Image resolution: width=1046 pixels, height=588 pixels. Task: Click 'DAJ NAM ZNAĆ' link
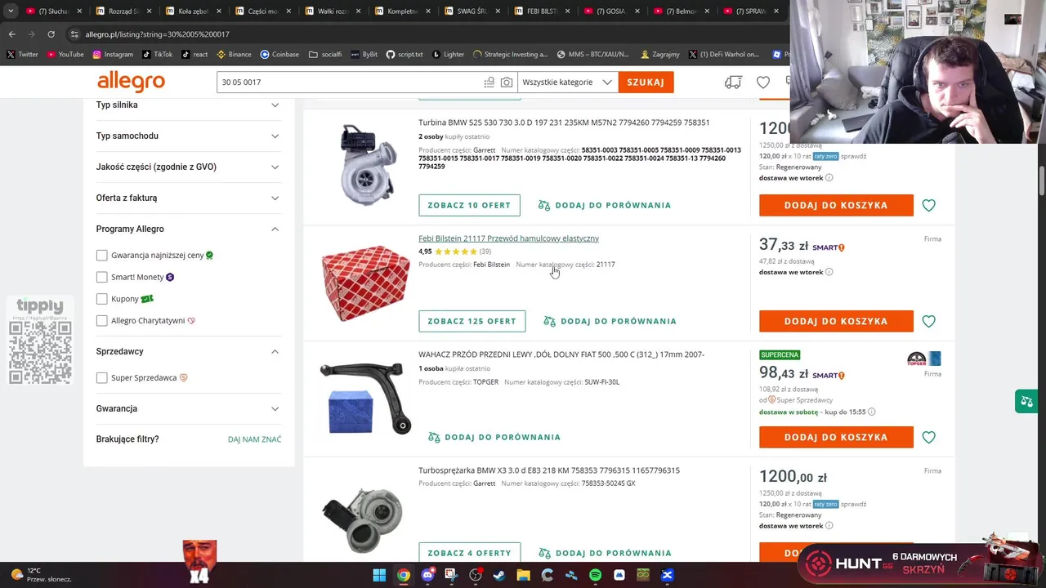(x=254, y=439)
